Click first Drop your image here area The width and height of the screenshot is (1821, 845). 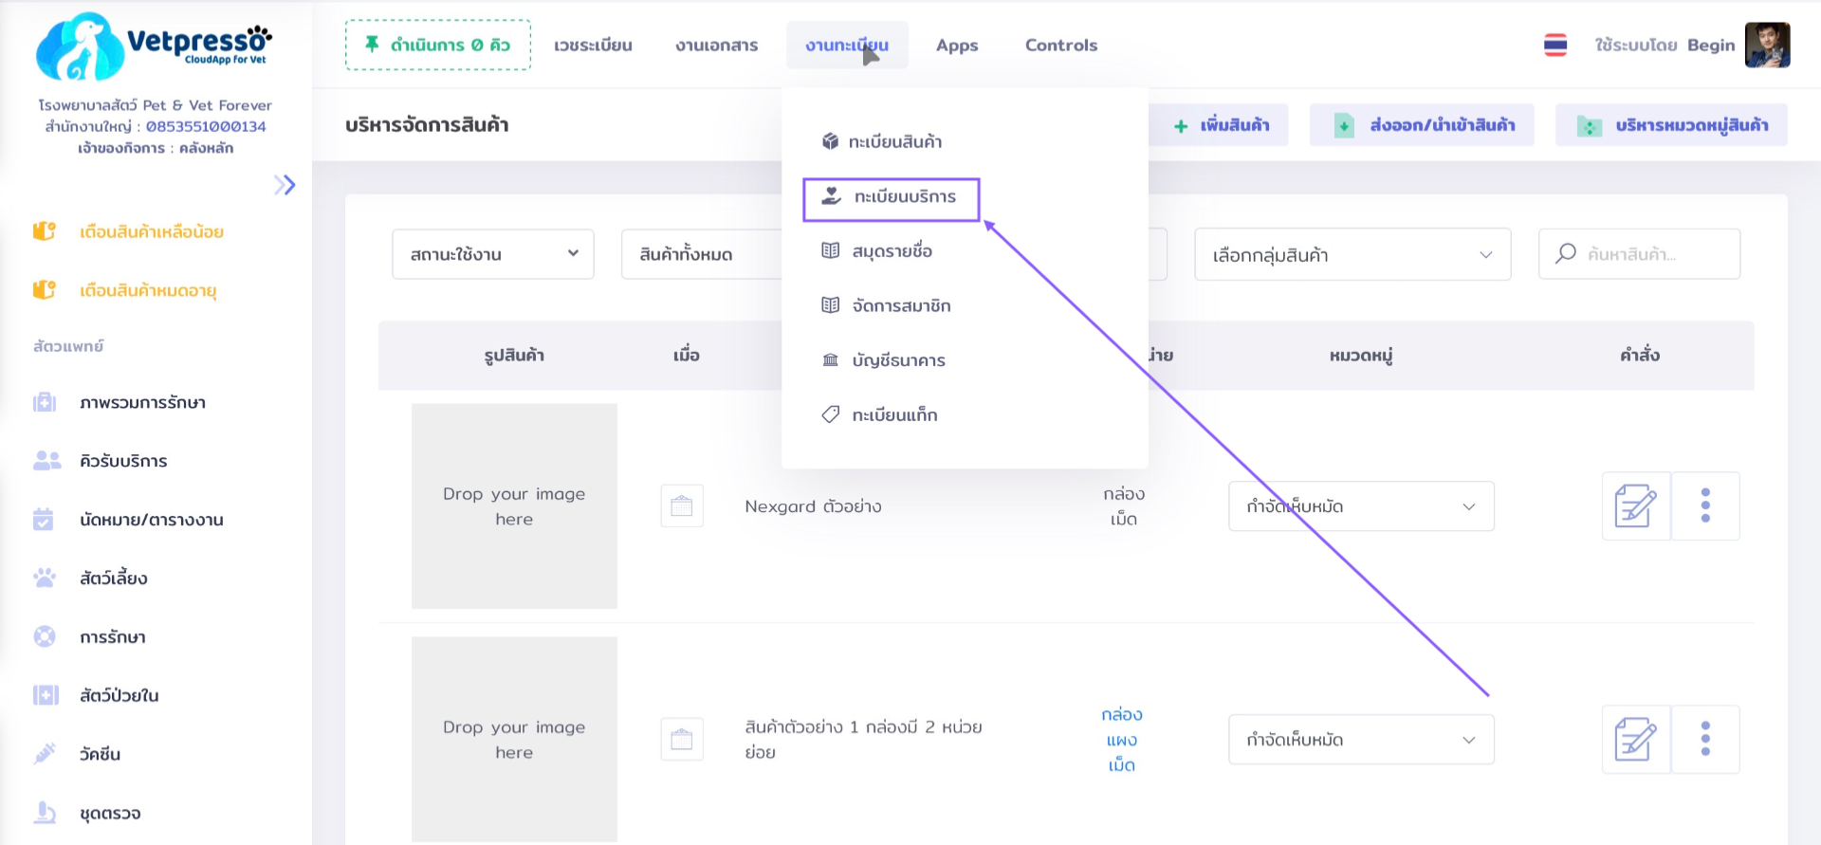click(514, 505)
